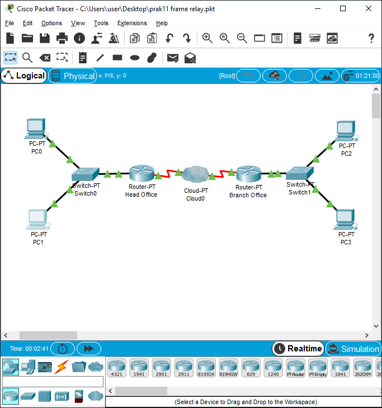Select the End Devices category
The width and height of the screenshot is (382, 408).
coord(28,367)
